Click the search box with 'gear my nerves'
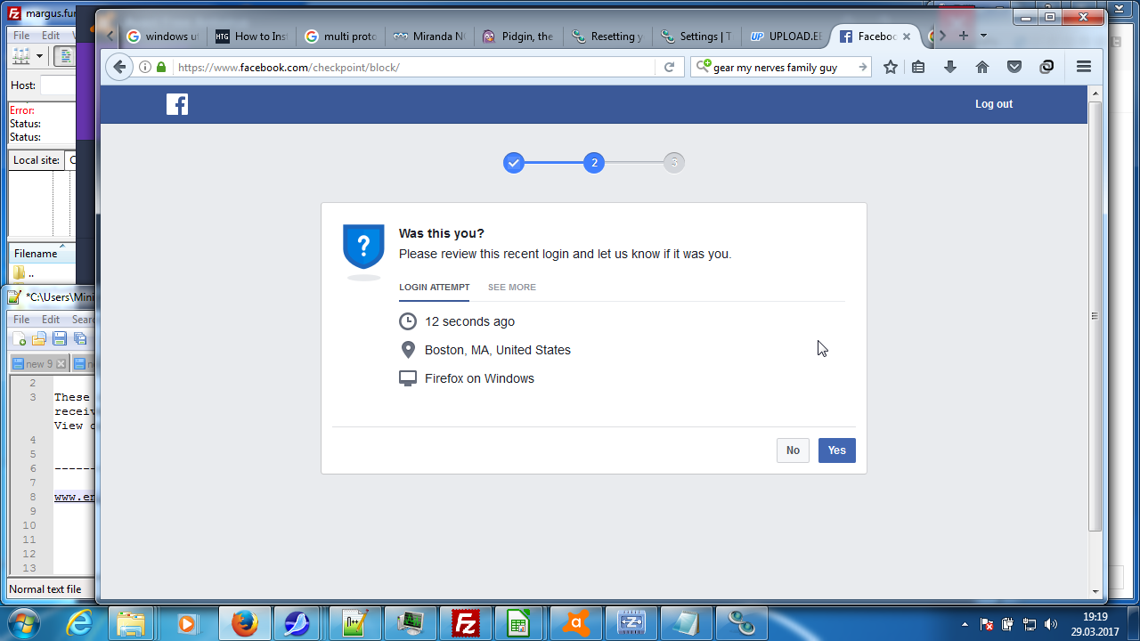 (782, 67)
